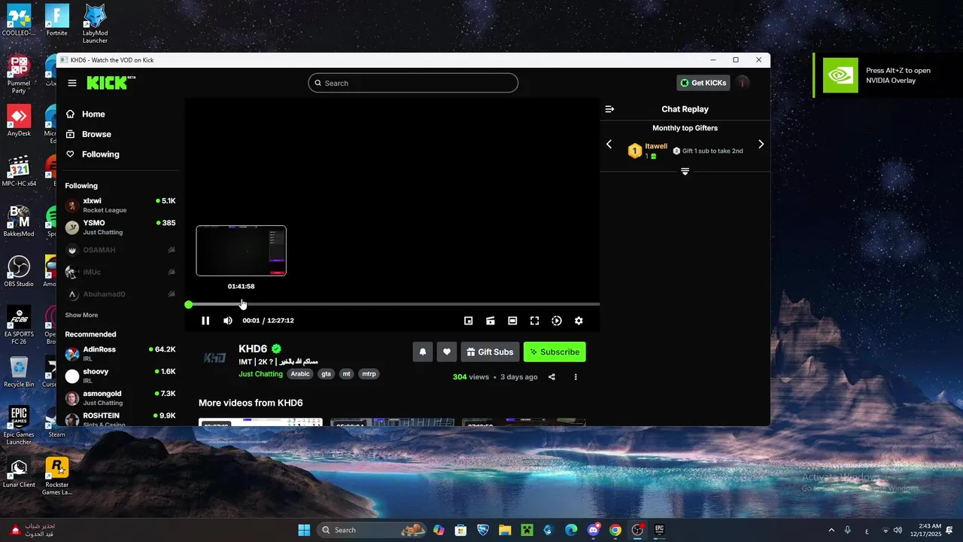Pause the video playback
The width and height of the screenshot is (963, 542).
click(205, 321)
